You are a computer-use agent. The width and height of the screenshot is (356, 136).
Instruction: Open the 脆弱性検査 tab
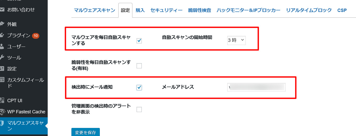point(199,10)
